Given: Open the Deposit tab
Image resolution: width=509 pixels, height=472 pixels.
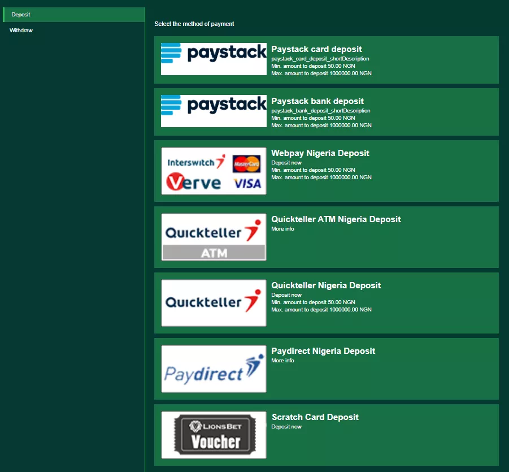Looking at the screenshot, I should pyautogui.click(x=20, y=14).
